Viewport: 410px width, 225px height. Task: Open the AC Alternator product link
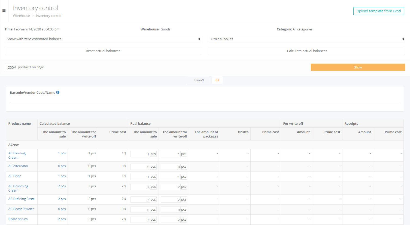(18, 166)
